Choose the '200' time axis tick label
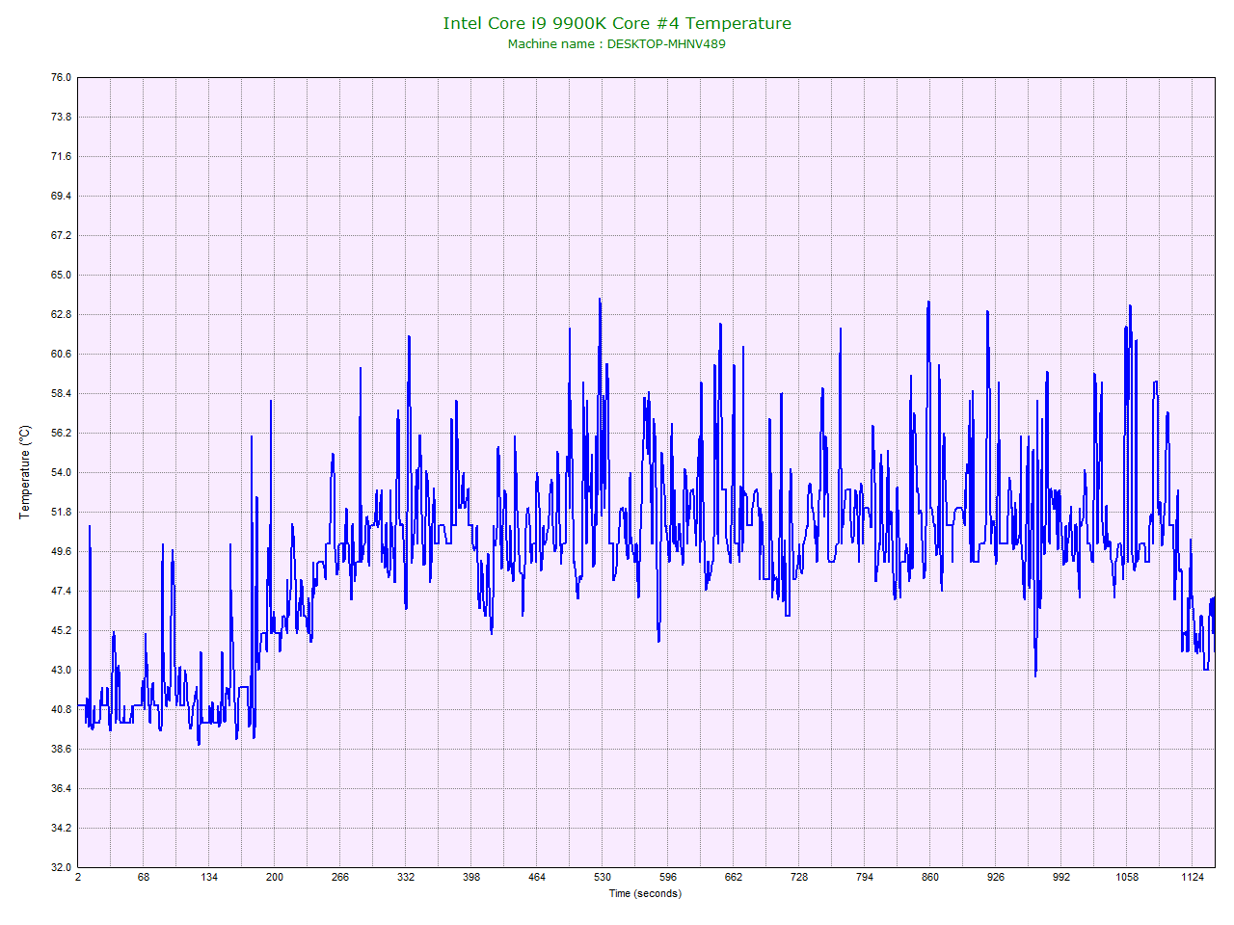Image resolution: width=1234 pixels, height=925 pixels. point(275,877)
